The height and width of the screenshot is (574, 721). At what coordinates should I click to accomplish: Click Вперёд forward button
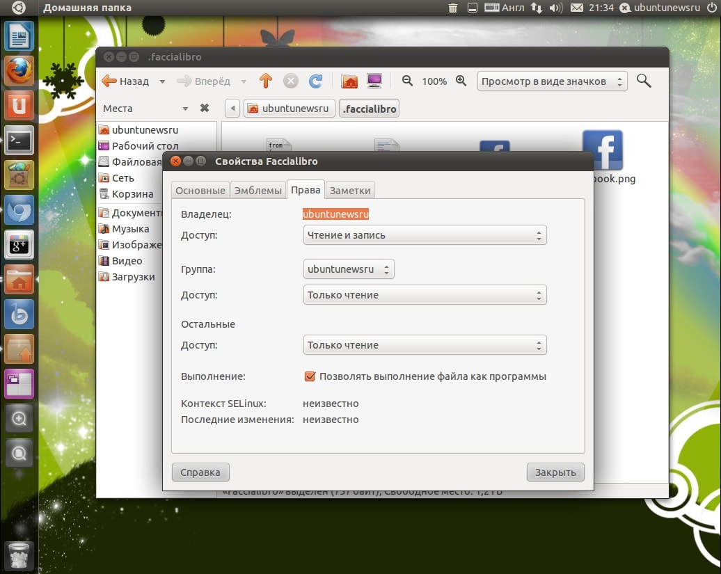point(204,81)
